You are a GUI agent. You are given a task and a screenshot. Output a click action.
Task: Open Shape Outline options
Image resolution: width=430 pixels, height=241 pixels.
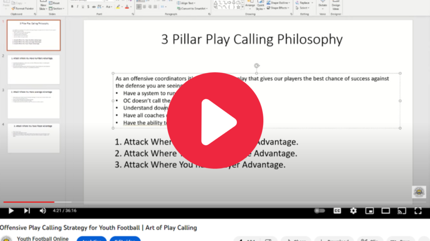point(278,3)
